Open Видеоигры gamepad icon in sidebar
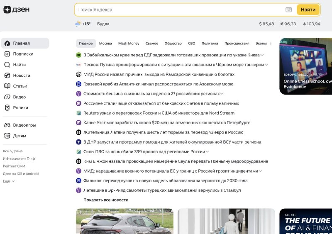332x234 pixels. point(7,125)
